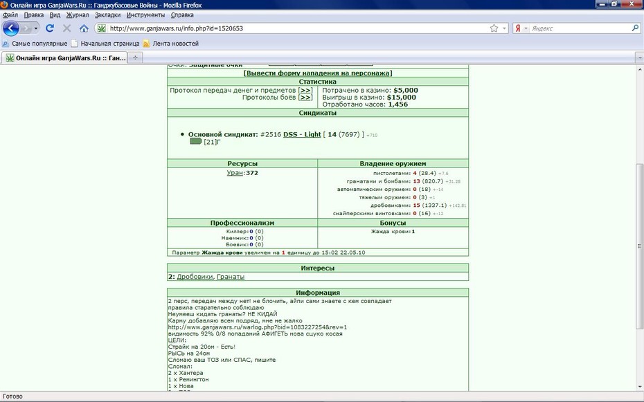Open a new tab with plus button
The width and height of the screenshot is (644, 402).
tap(135, 58)
